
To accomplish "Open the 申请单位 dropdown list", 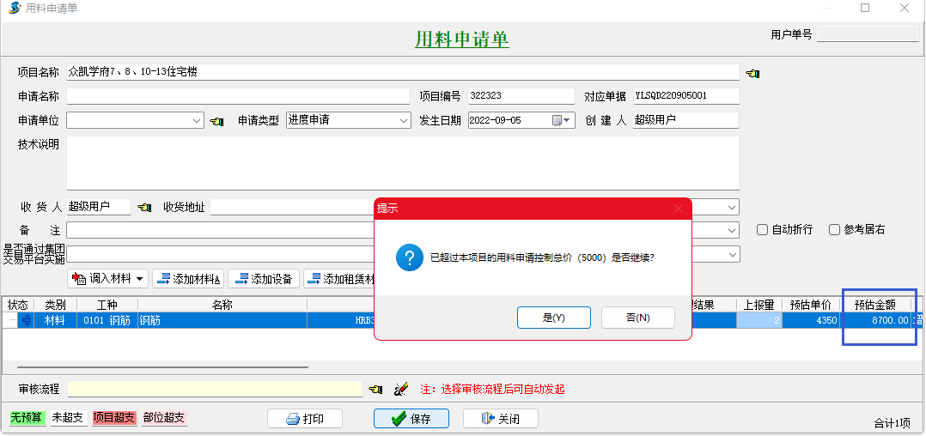I will (198, 121).
